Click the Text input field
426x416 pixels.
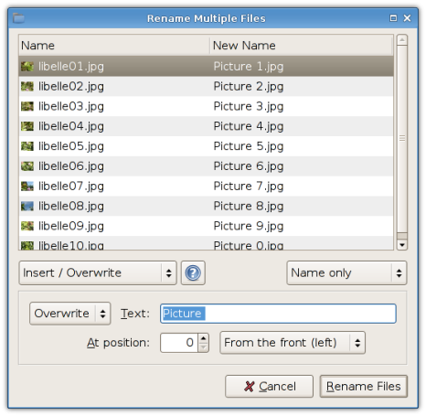278,314
